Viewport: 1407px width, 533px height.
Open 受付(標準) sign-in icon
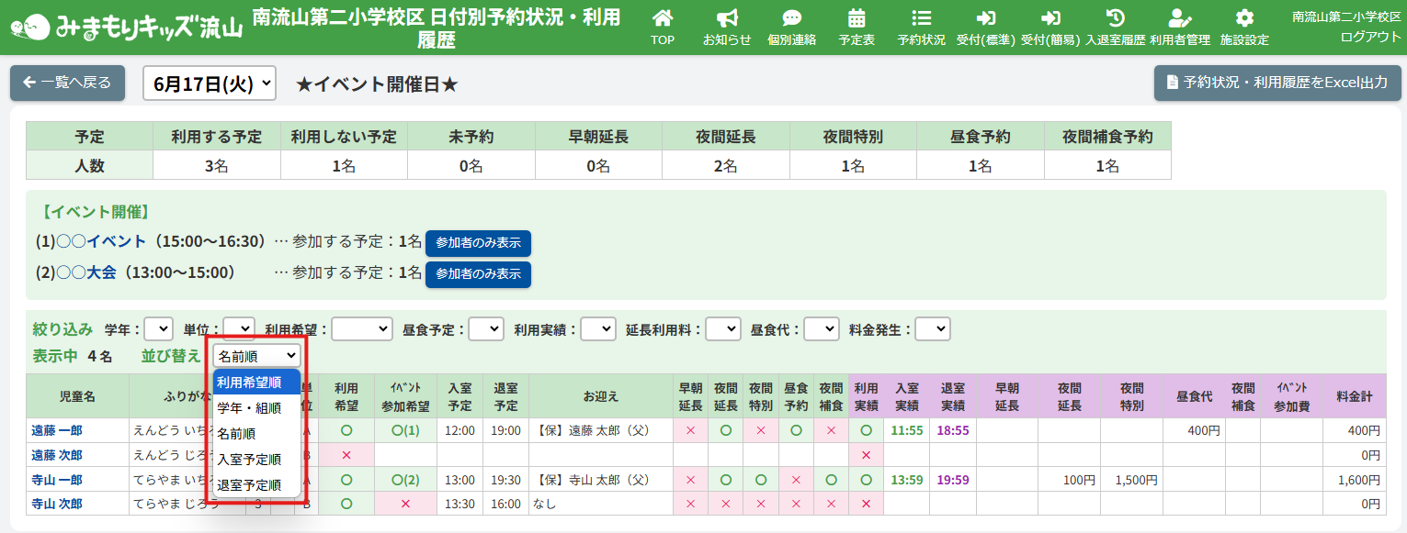(985, 18)
